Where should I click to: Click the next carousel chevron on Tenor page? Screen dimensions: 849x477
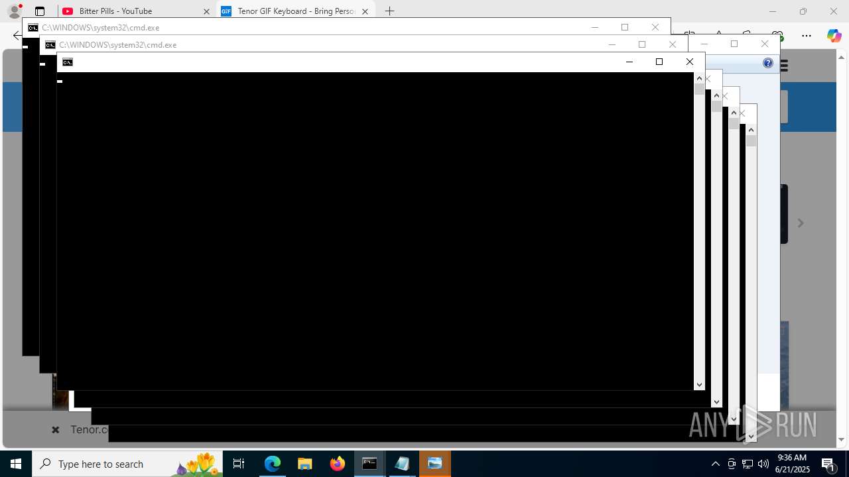pos(801,223)
